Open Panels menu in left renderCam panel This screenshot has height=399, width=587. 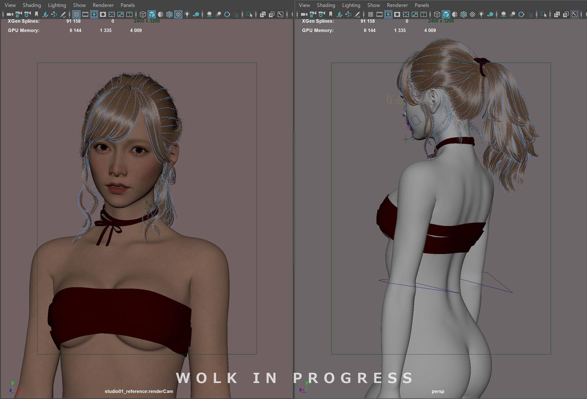(x=127, y=5)
